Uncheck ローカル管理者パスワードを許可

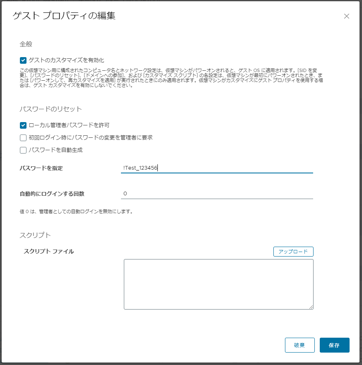click(23, 125)
